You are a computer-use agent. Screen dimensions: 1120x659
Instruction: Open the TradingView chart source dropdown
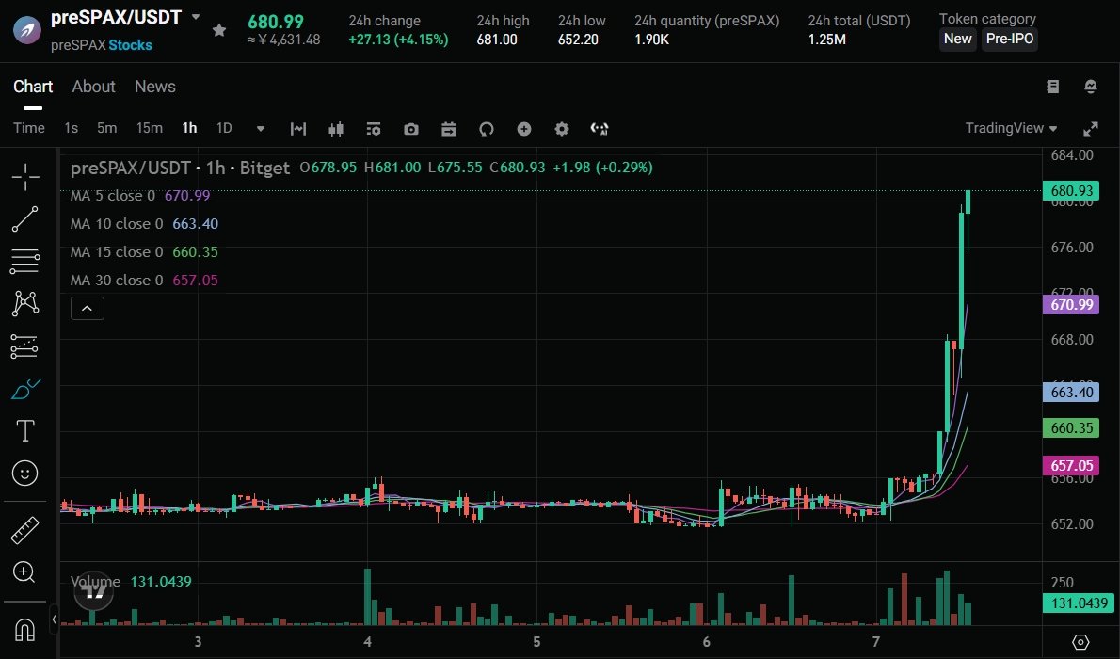1011,128
